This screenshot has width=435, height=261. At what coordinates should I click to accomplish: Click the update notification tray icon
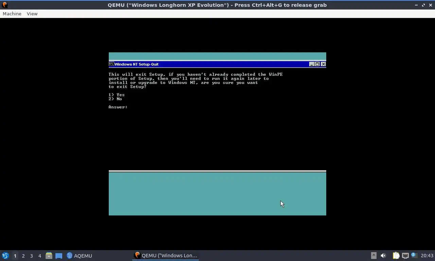[414, 255]
